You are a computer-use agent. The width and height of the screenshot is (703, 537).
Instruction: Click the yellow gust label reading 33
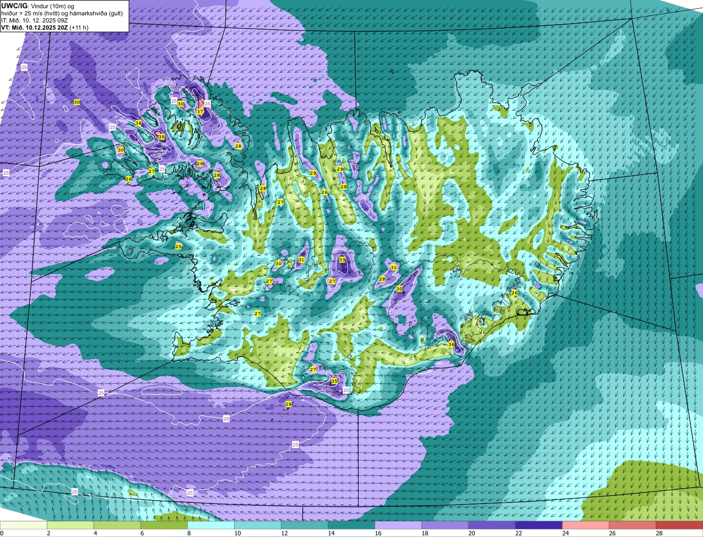[x=342, y=260]
